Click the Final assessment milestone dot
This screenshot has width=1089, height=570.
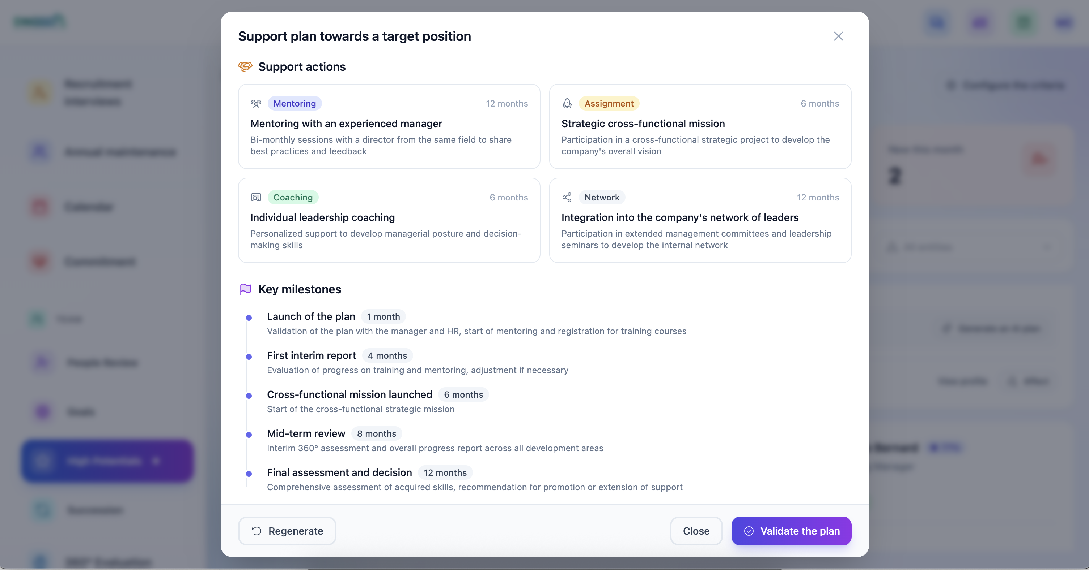point(249,474)
